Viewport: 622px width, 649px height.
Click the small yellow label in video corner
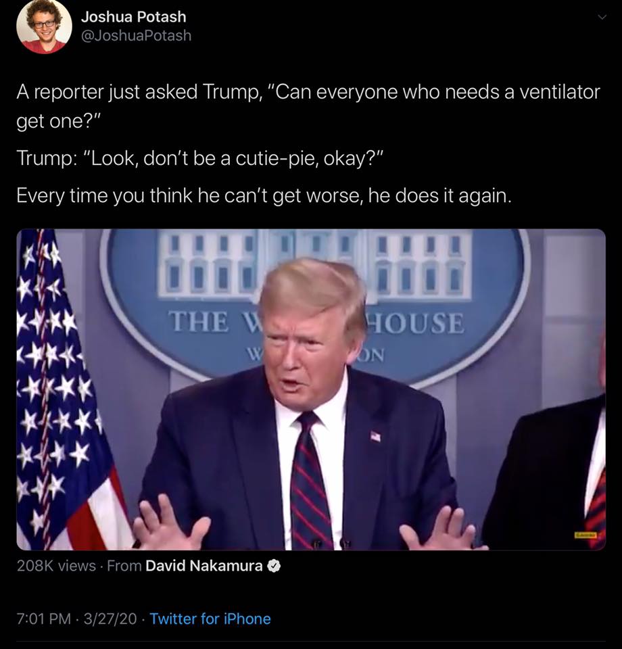pyautogui.click(x=585, y=535)
